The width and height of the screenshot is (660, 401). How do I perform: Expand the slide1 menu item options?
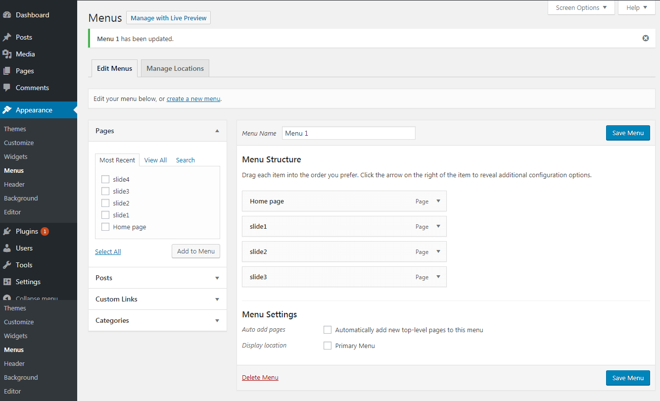(438, 226)
